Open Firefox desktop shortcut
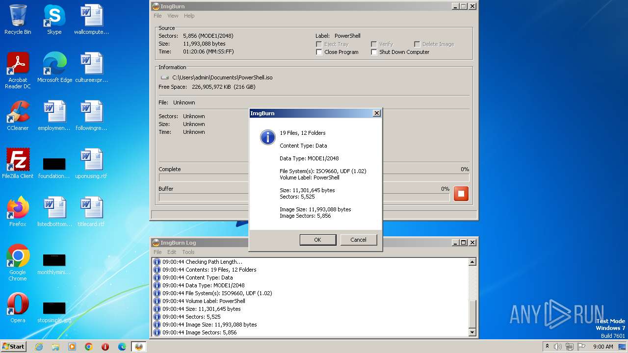The width and height of the screenshot is (628, 353). coord(18,212)
